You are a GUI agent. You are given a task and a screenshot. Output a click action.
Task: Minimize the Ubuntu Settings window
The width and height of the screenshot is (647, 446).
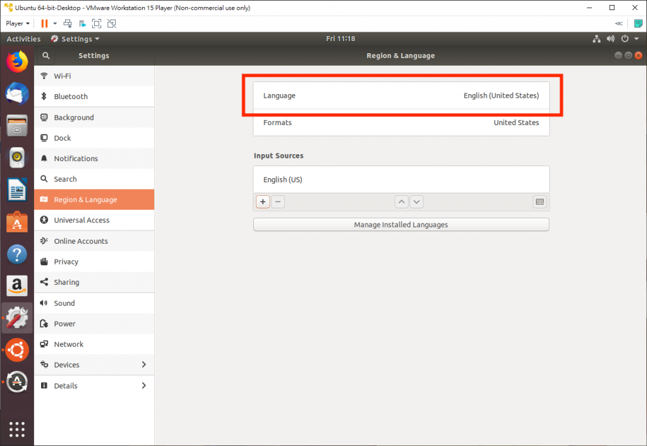618,56
